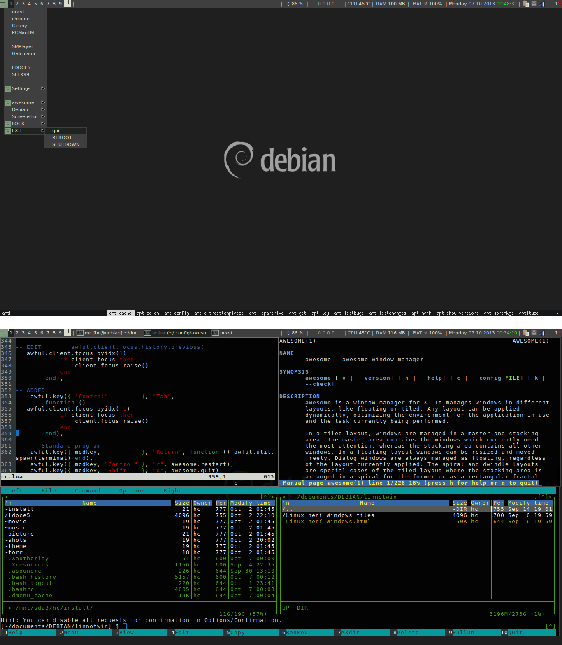Click the terminal icon of the mc task

click(80, 333)
